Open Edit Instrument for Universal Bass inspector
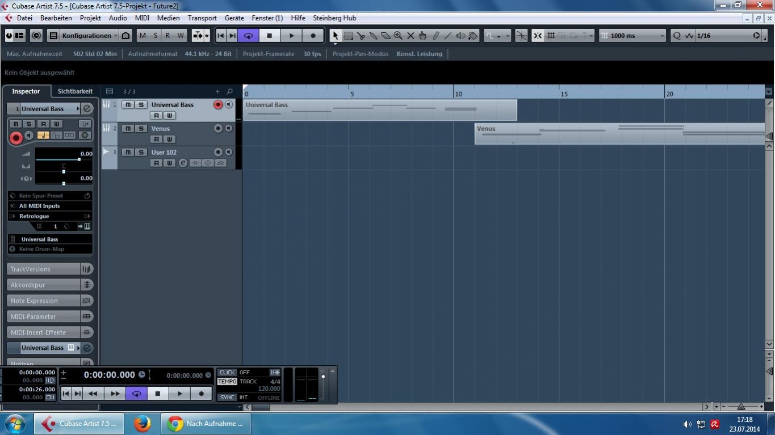The image size is (775, 435). (x=87, y=109)
